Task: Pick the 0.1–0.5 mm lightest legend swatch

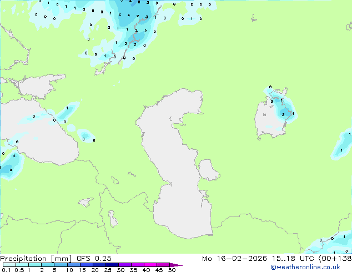Action: tap(9, 265)
